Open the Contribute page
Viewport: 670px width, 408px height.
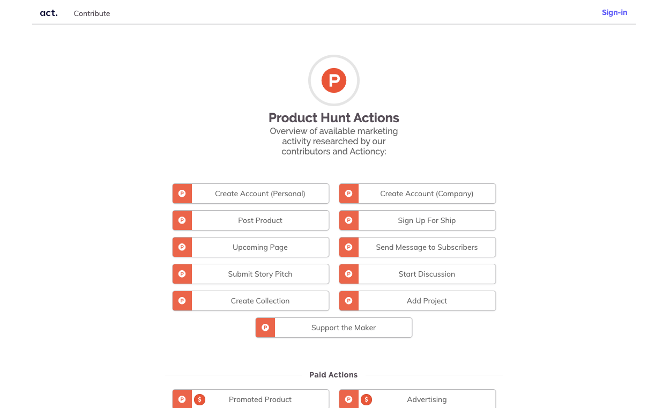point(92,13)
